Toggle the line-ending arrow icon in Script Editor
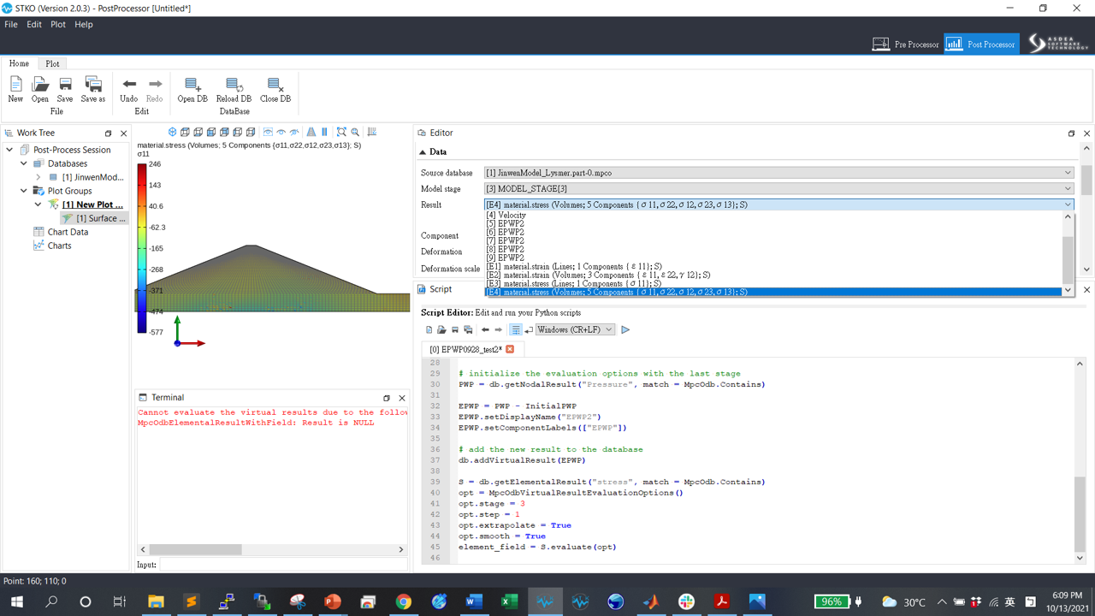 [x=529, y=329]
